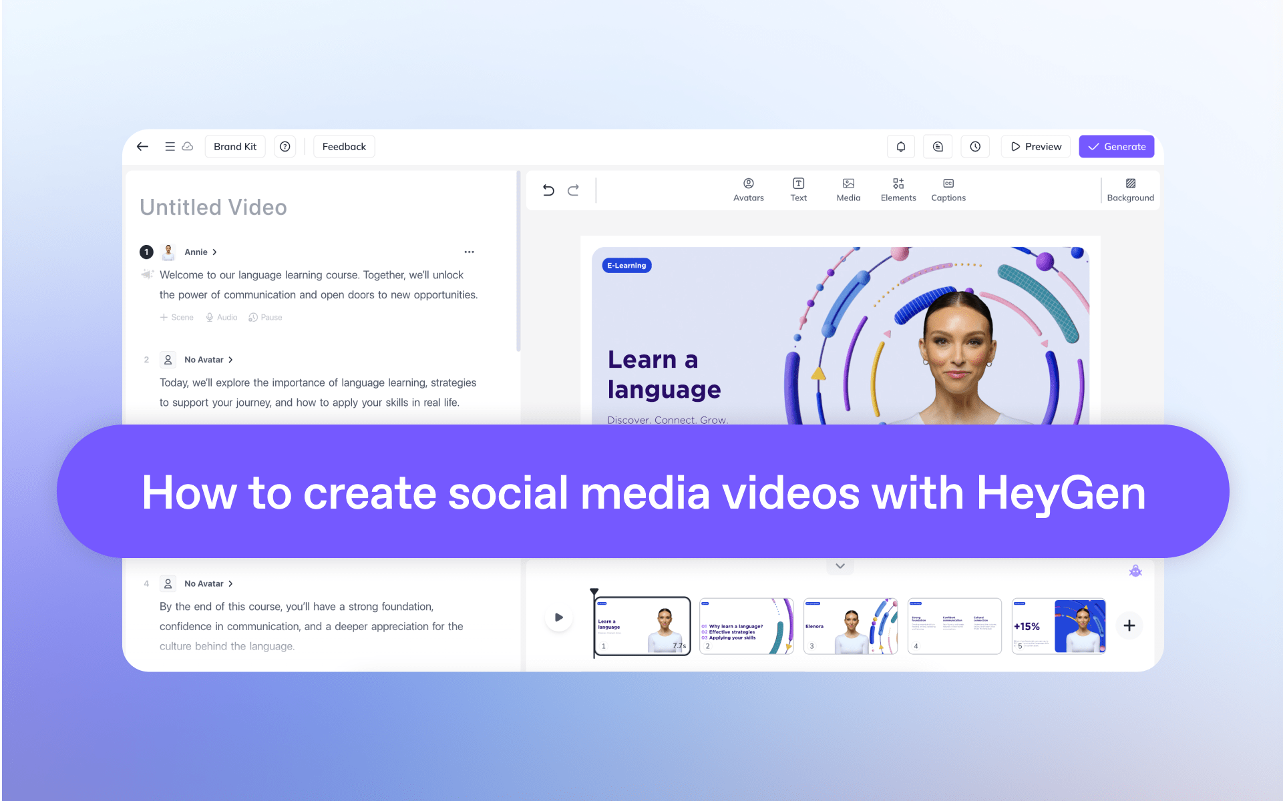Select scene 4 thumbnail in timeline
The image size is (1283, 801).
pos(955,626)
